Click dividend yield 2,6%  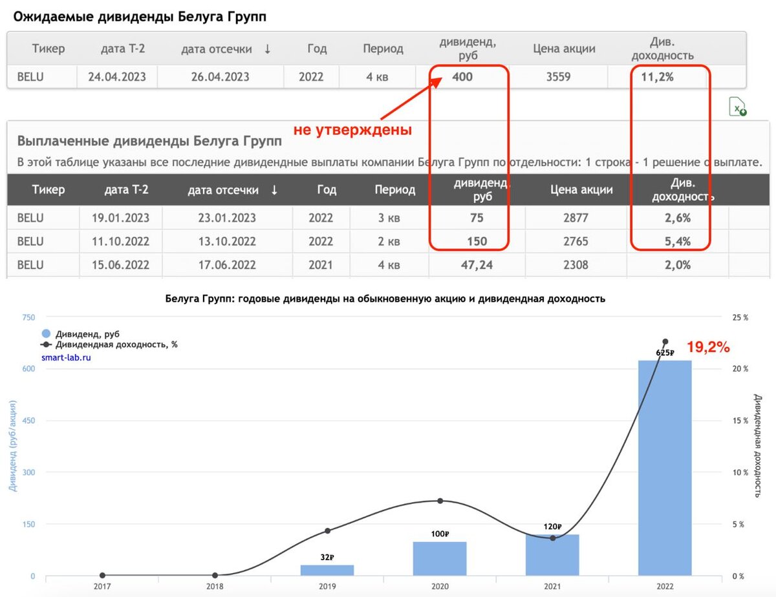(x=678, y=218)
